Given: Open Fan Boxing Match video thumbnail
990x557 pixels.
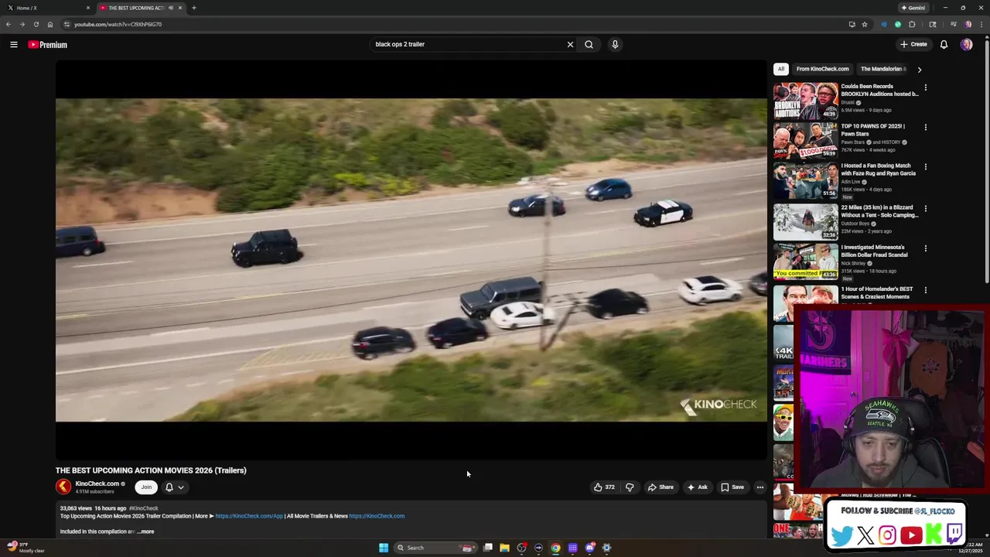Looking at the screenshot, I should (x=805, y=181).
